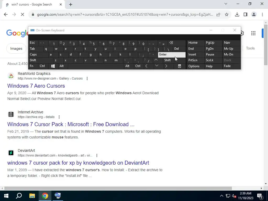Viewport: 268px width, 201px height.
Task: Open a new tab with the plus button
Action: 71,5
